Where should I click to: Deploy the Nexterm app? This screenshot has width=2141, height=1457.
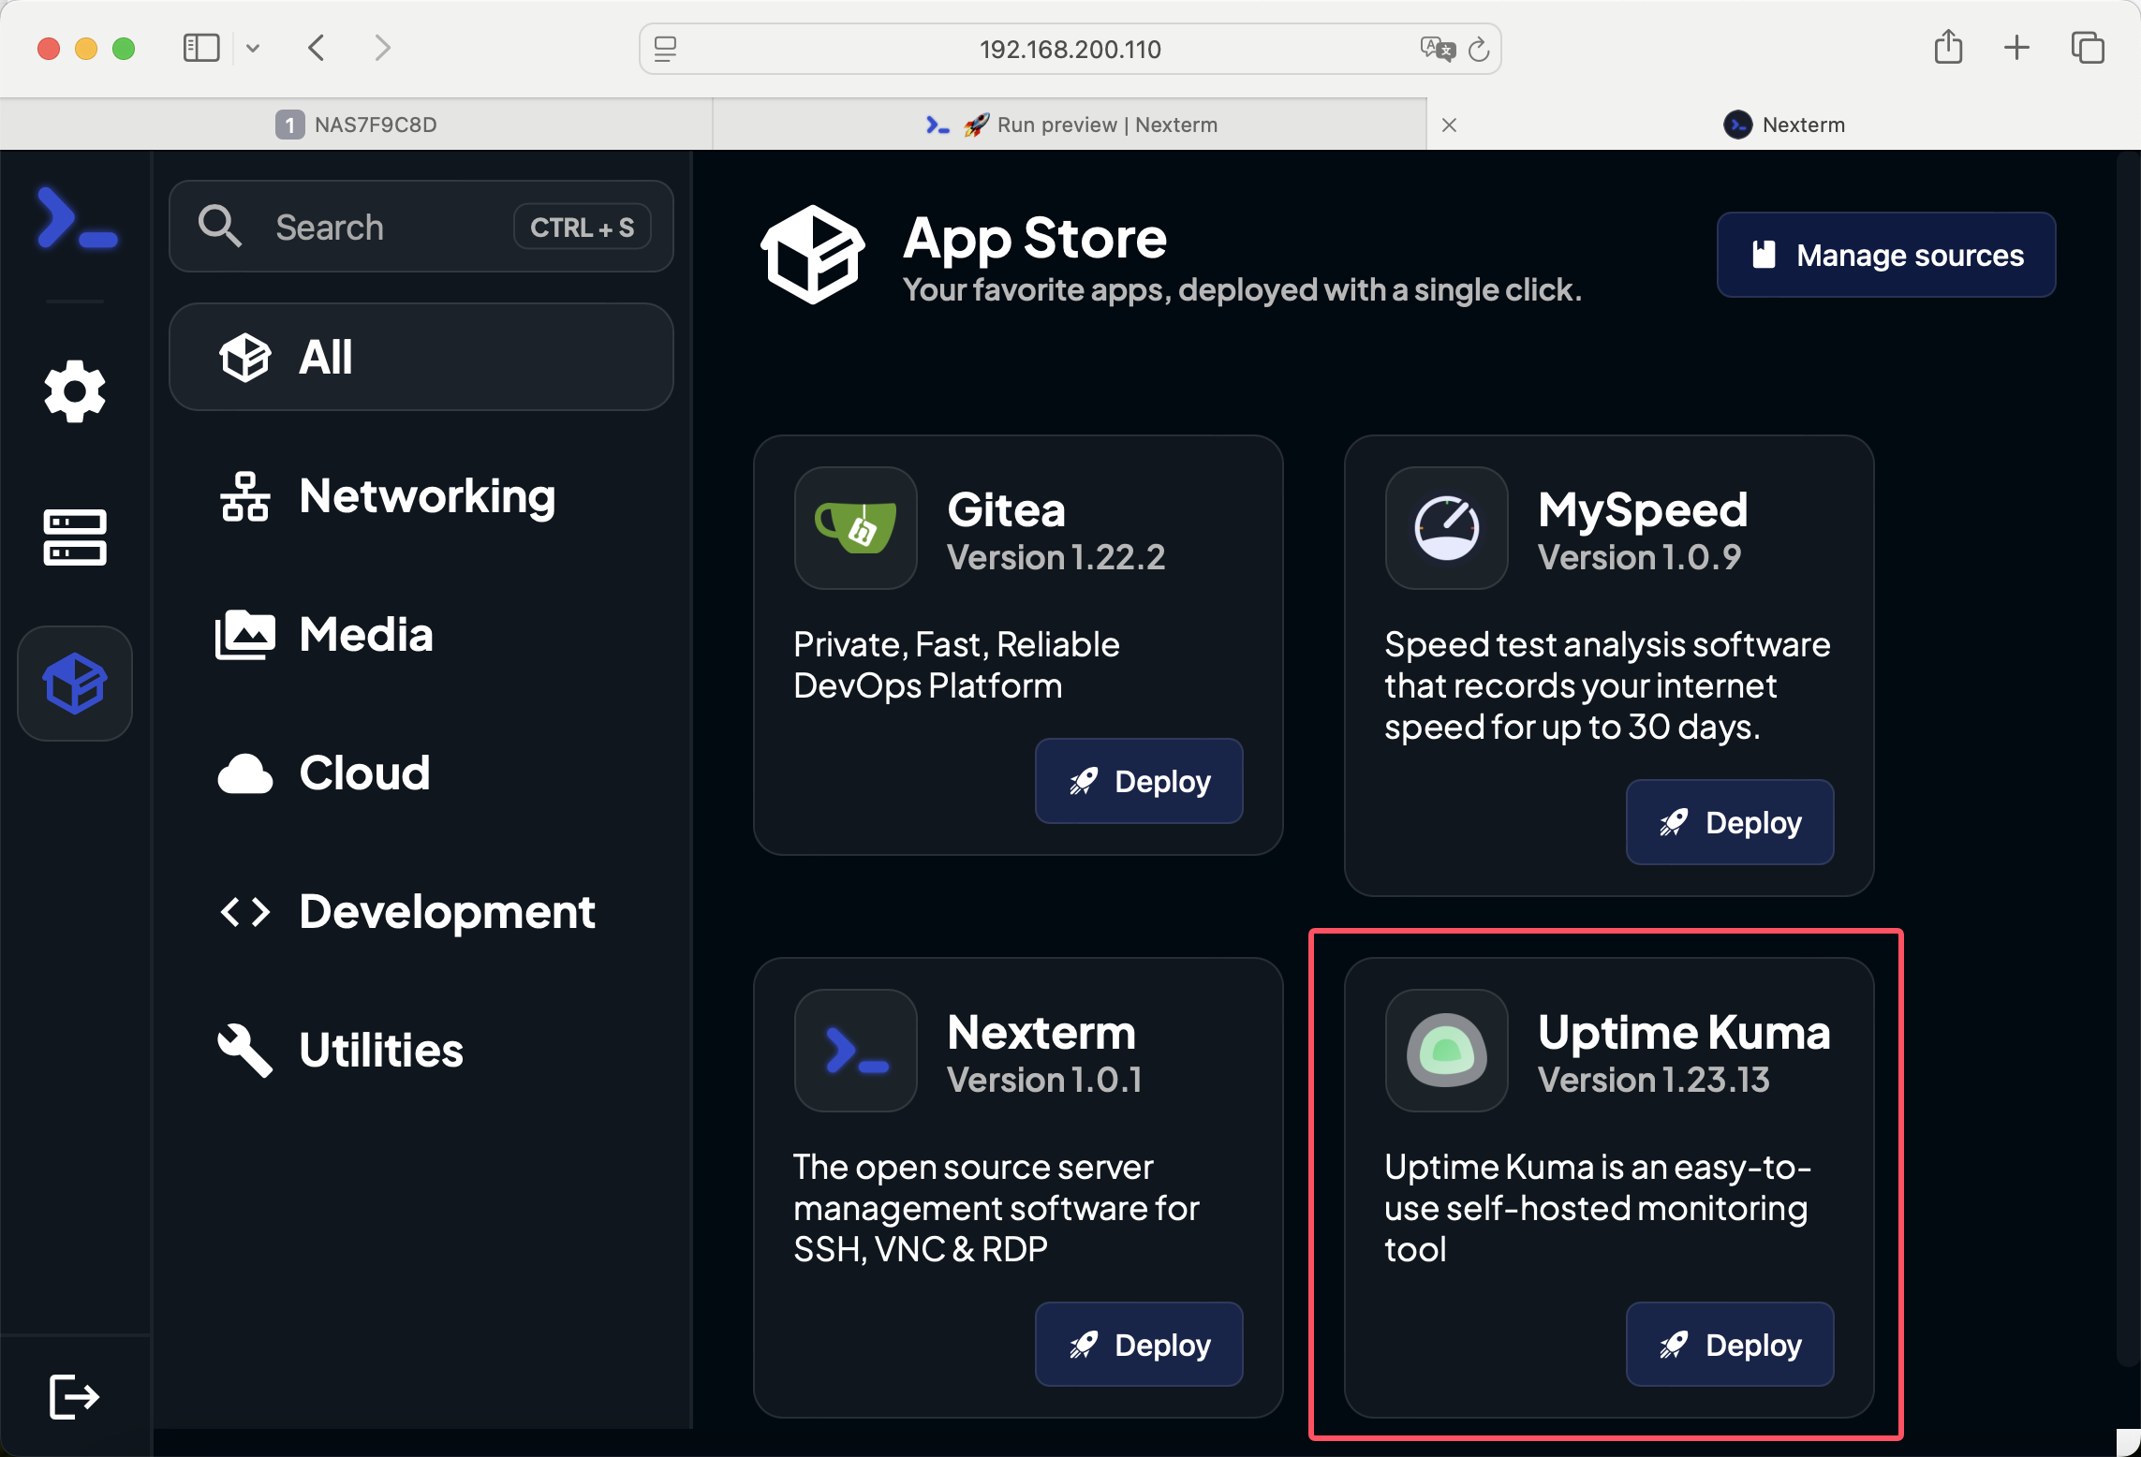pos(1139,1345)
